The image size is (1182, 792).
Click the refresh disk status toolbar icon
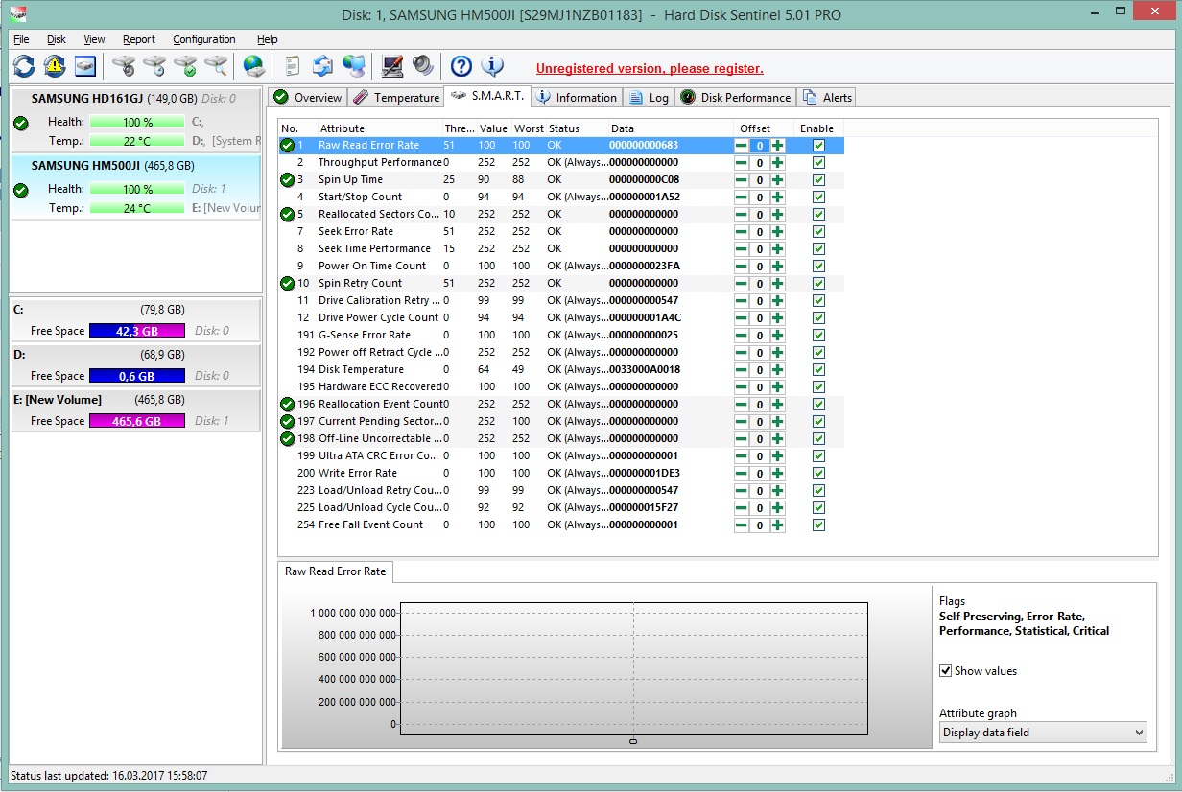24,66
